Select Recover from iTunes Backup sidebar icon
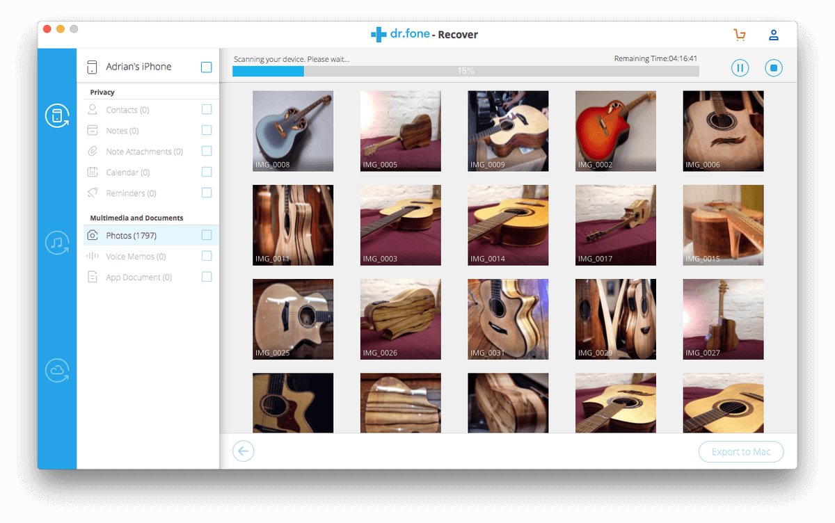Viewport: 835px width, 523px height. (x=57, y=243)
